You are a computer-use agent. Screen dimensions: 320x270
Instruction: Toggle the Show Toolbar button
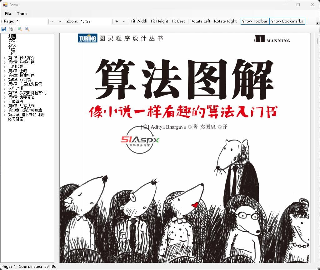(x=255, y=21)
